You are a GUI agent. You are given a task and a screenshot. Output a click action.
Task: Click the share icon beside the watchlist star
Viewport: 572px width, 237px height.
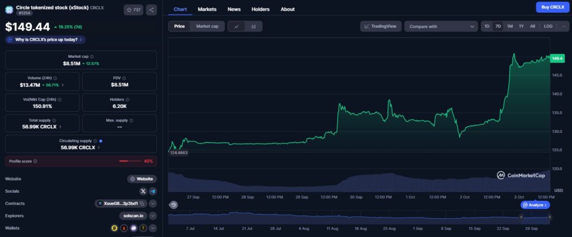[x=151, y=9]
